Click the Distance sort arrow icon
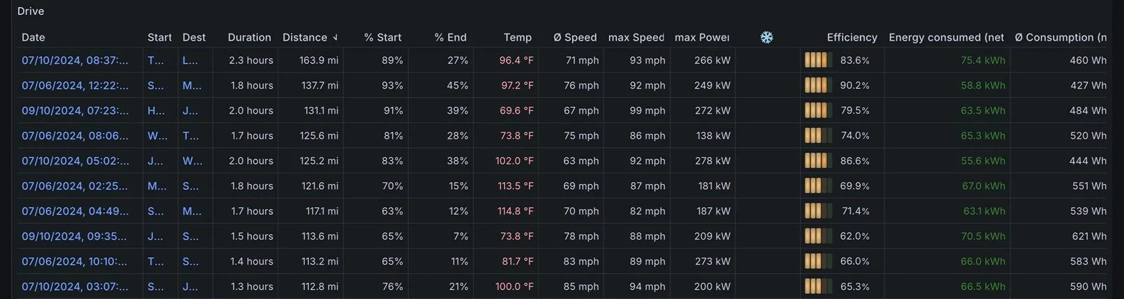The width and height of the screenshot is (1124, 299). (x=335, y=37)
